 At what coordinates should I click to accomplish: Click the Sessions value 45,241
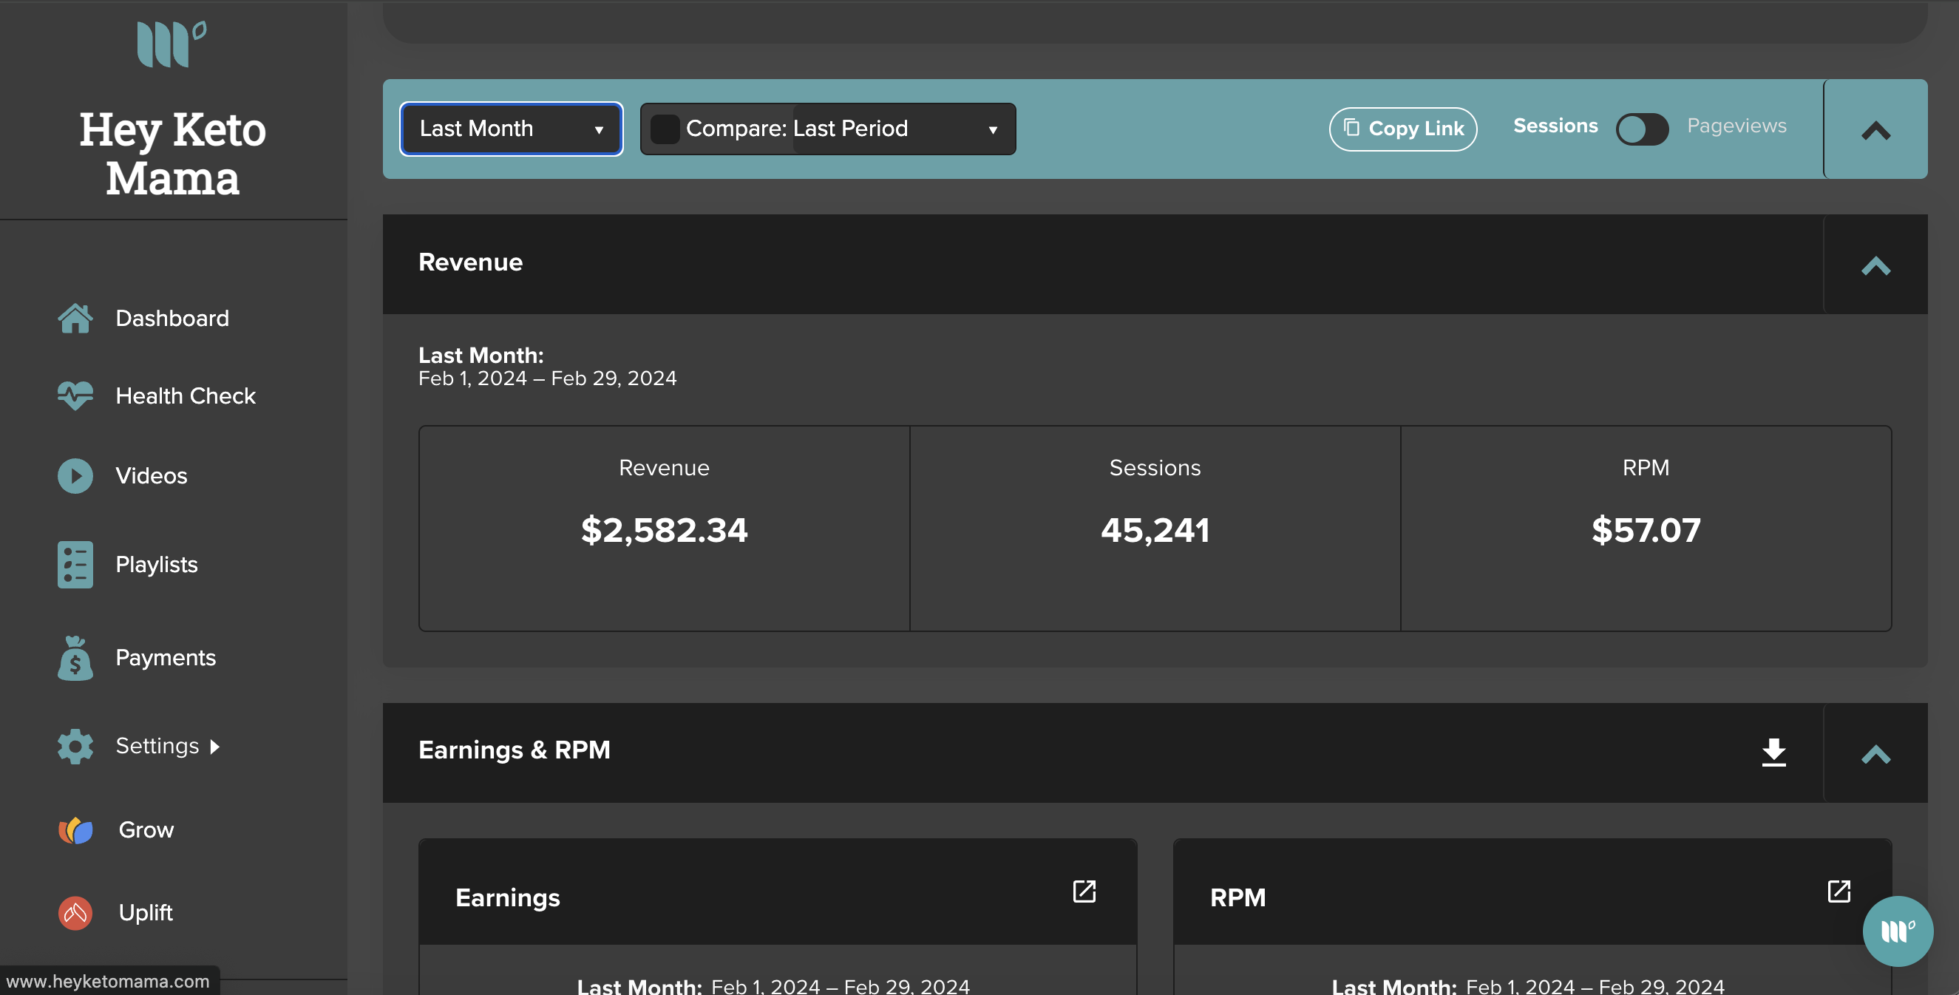coord(1155,529)
